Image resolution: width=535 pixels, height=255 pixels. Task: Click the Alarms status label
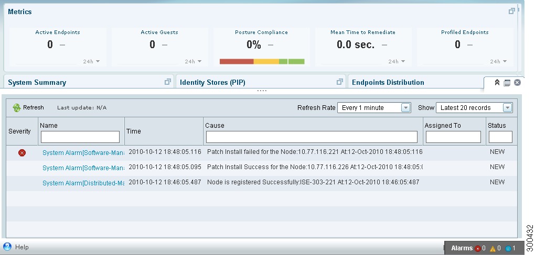[462, 248]
